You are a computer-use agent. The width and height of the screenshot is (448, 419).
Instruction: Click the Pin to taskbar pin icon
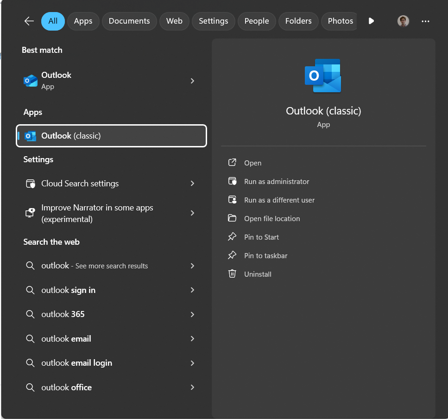[x=232, y=255]
